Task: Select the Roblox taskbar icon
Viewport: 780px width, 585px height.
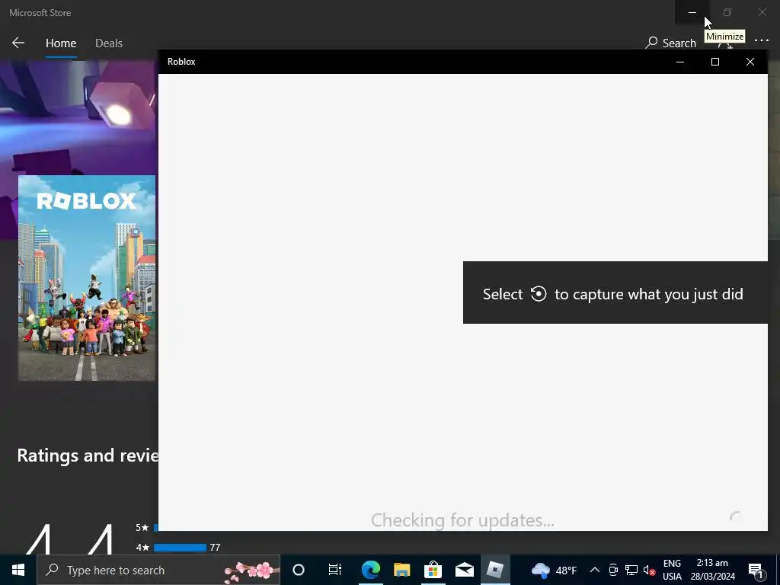Action: coord(495,570)
